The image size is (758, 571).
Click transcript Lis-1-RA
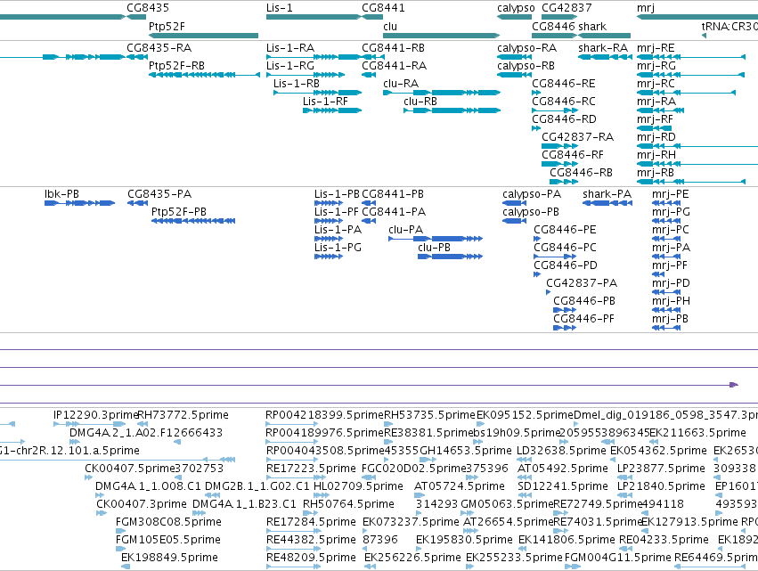pos(314,57)
